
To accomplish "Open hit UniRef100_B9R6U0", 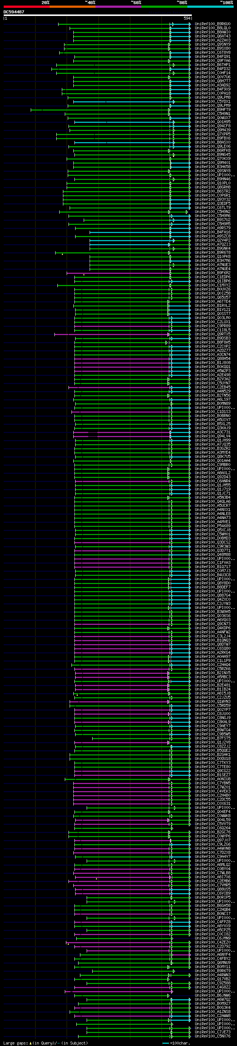I will click(212, 24).
